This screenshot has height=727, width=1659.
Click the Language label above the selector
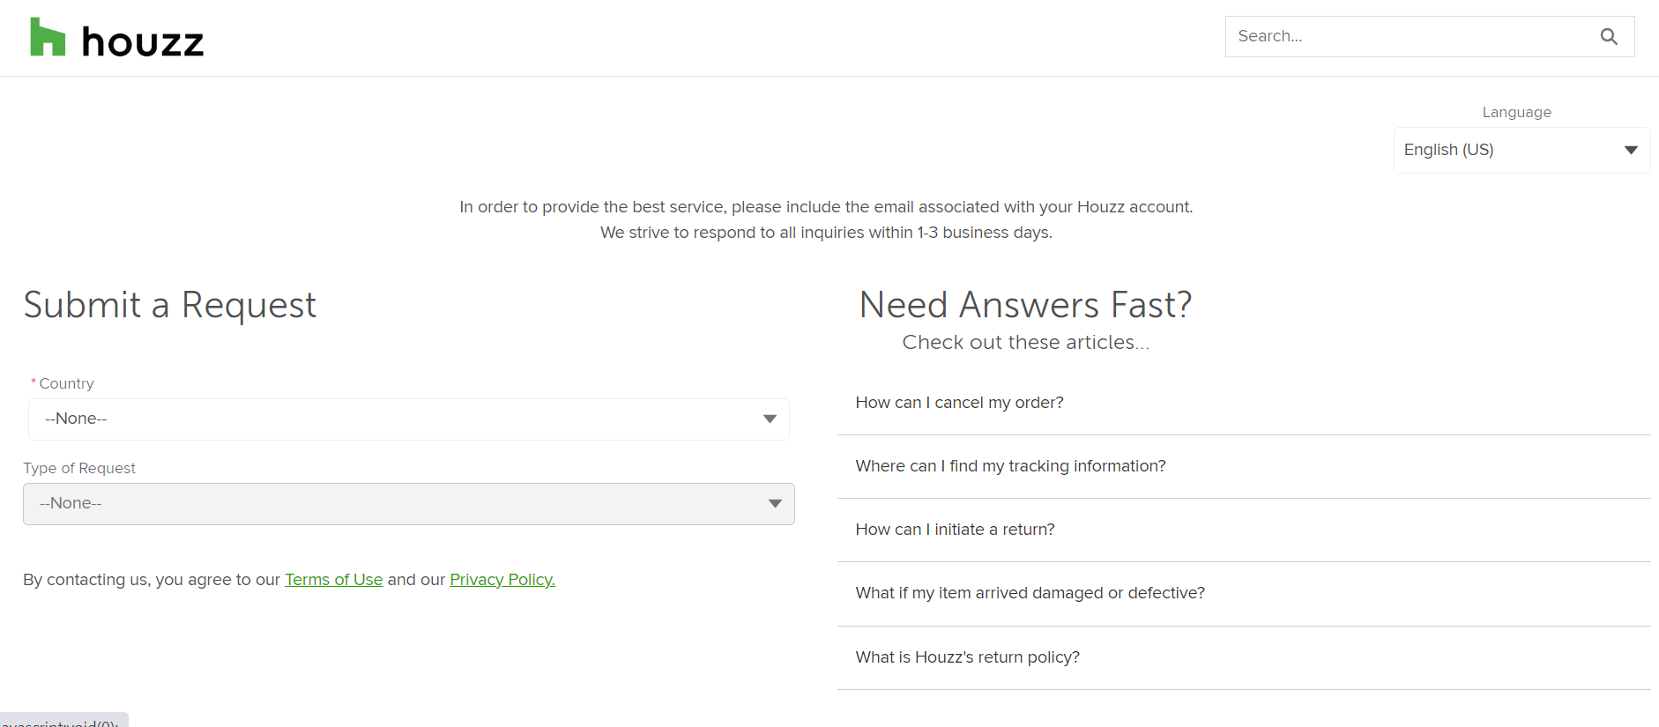[1516, 113]
